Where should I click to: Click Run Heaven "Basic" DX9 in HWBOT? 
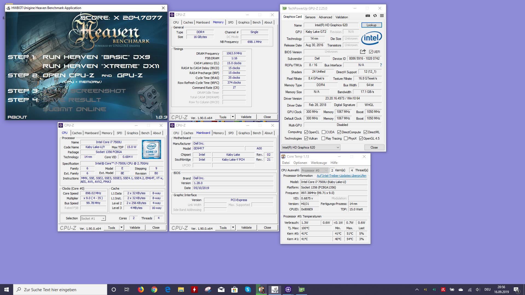(x=96, y=57)
